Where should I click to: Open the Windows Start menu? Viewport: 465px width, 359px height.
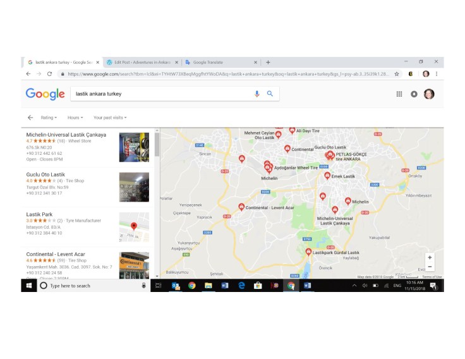point(29,286)
